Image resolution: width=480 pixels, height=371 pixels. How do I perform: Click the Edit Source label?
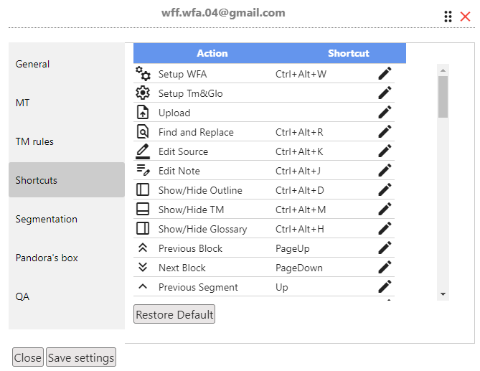[183, 151]
